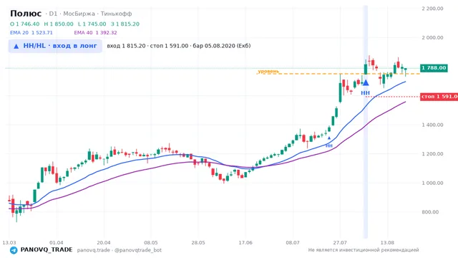Click the '27.07' date axis label
This screenshot has height=258, width=458.
pos(340,242)
